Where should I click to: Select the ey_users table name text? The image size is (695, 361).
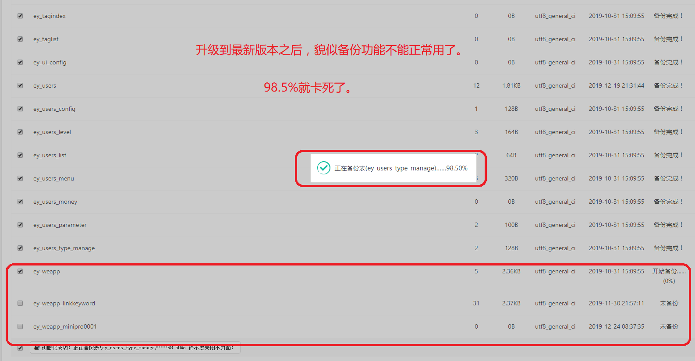(45, 86)
